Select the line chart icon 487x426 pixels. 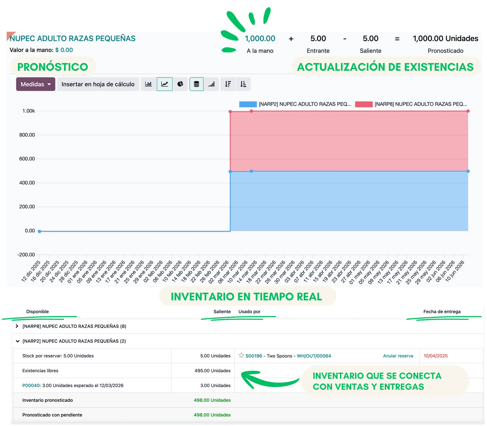click(x=165, y=84)
